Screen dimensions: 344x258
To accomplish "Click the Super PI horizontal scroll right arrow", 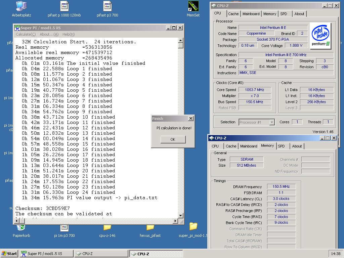I will point(175,221).
